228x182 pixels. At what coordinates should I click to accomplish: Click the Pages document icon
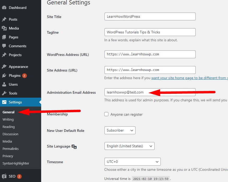(x=4, y=37)
